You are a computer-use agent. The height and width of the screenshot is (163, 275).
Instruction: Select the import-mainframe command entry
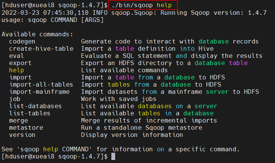point(39,92)
